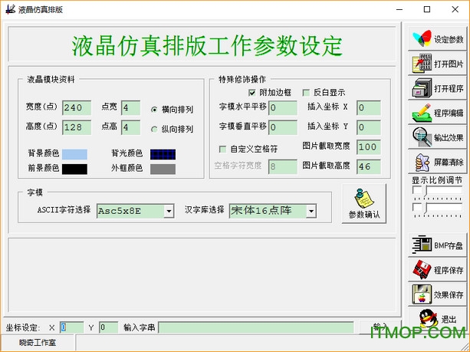Click the 图片截取宽度 field showing 100
470x352 pixels.
tap(369, 147)
